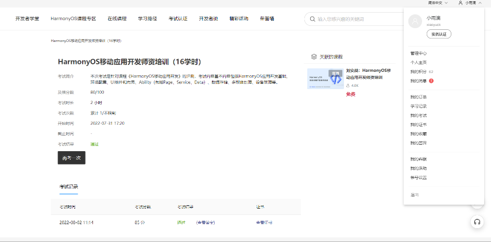Viewport: 491px width, 242px height.
Task: Open 我的客服 in account menu
Action: (x=418, y=159)
